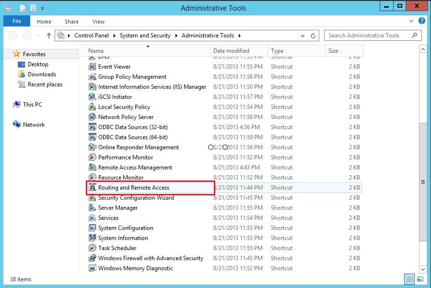Click the Local Security Policy icon
The width and height of the screenshot is (431, 288).
tap(93, 107)
